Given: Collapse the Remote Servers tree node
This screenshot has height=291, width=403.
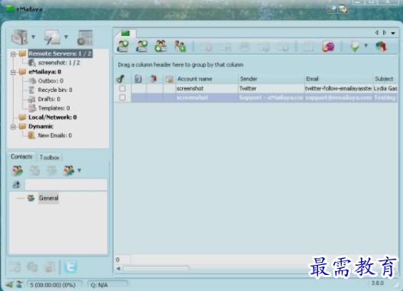Looking at the screenshot, I should [13, 54].
